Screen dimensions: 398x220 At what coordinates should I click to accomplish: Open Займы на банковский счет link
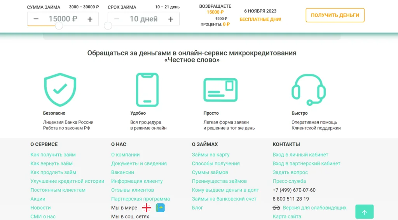[x=224, y=199]
